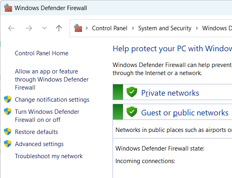The image size is (232, 178).
Task: Click the Back navigation arrow
Action: tap(11, 28)
